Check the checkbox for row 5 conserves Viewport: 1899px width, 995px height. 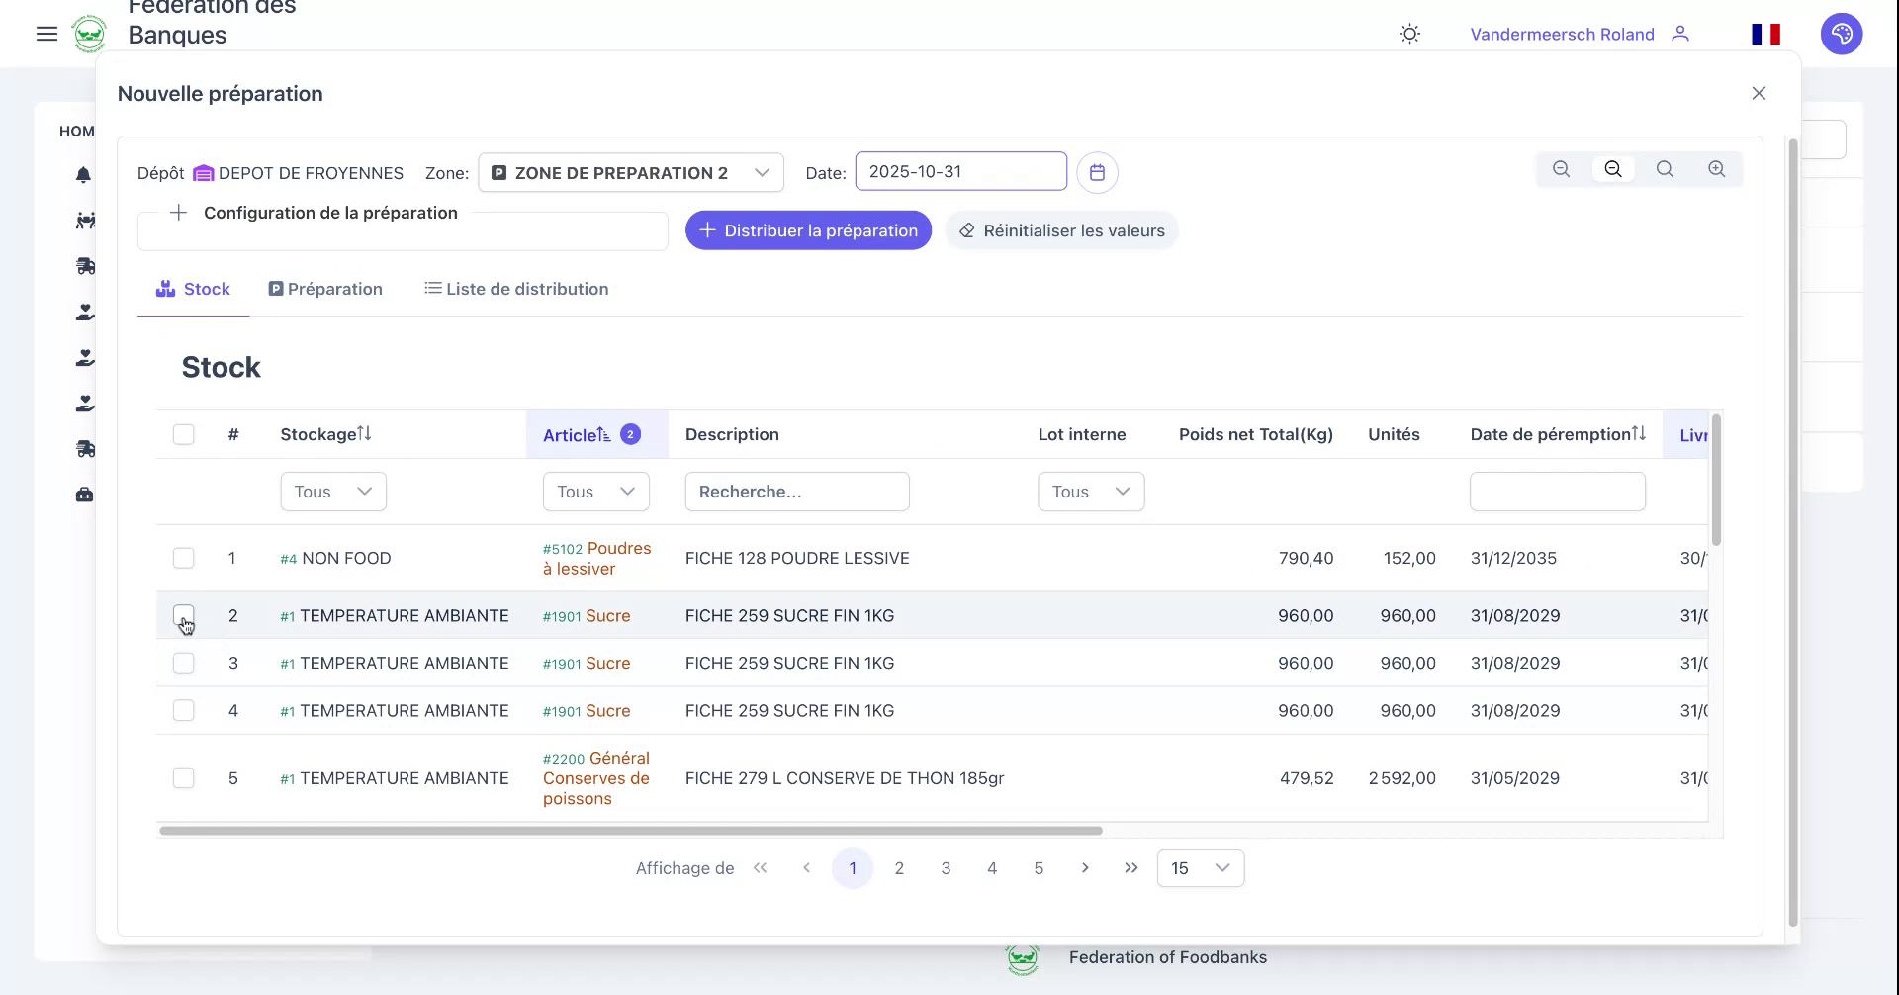click(184, 778)
